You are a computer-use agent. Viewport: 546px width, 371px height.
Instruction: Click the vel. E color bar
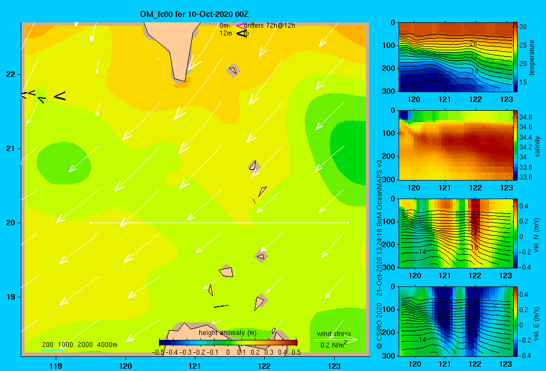(x=515, y=321)
